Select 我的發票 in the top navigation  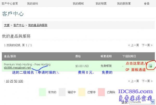pyautogui.click(x=101, y=4)
